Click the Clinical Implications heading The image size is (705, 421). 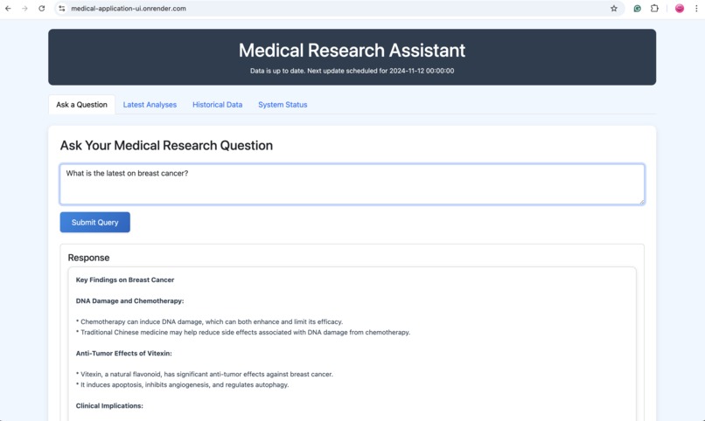[109, 406]
